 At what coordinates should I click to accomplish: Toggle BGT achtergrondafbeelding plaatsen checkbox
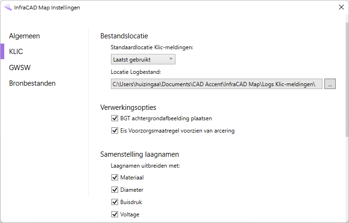114,118
